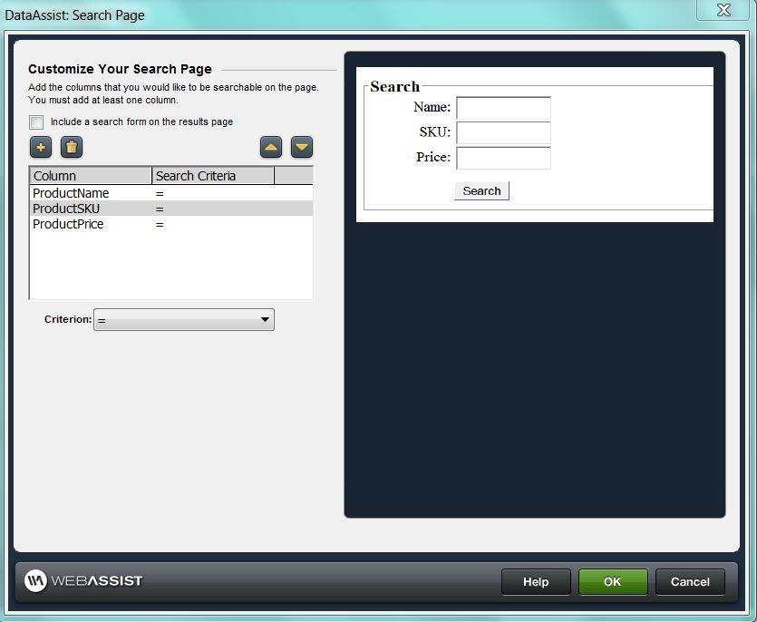Enable search form on results page checkbox
This screenshot has width=757, height=622.
pyautogui.click(x=36, y=122)
